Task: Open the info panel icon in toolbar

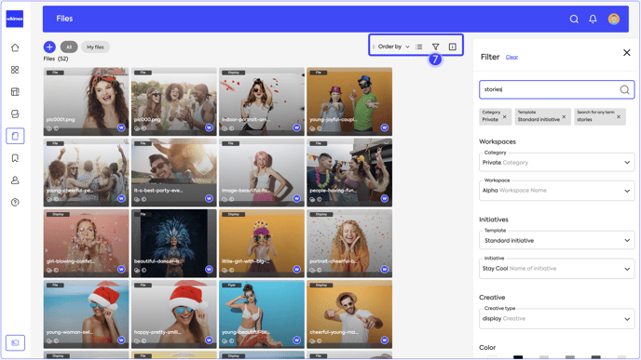Action: [x=453, y=47]
